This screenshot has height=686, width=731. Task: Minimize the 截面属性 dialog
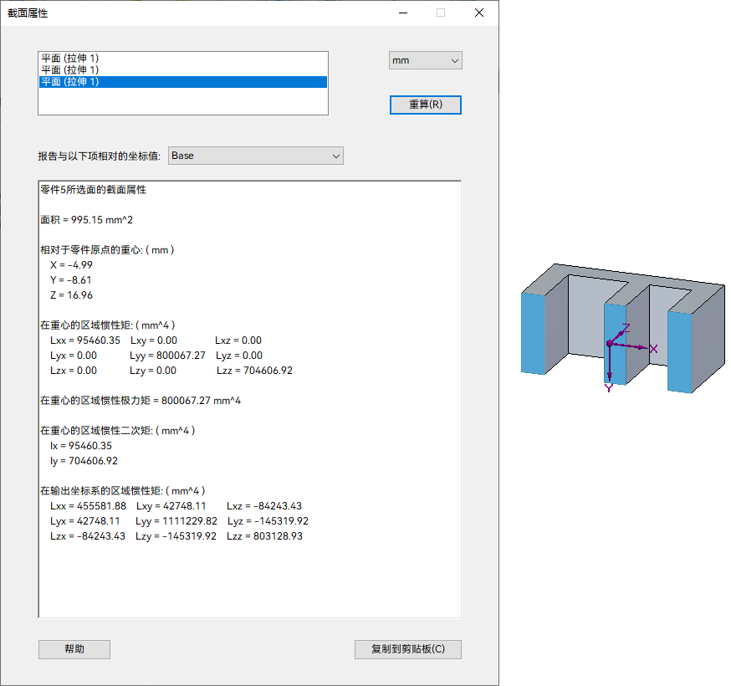[x=403, y=13]
